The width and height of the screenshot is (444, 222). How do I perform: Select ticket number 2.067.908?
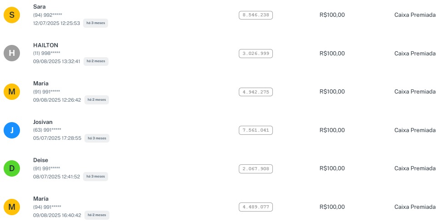point(256,168)
